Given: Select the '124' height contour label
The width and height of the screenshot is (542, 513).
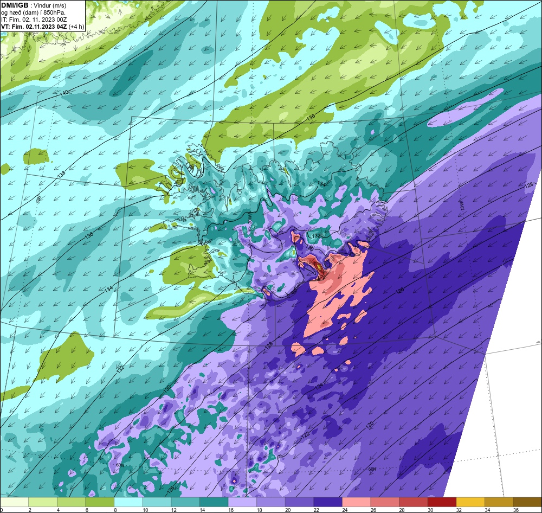Looking at the screenshot, I should click(319, 387).
